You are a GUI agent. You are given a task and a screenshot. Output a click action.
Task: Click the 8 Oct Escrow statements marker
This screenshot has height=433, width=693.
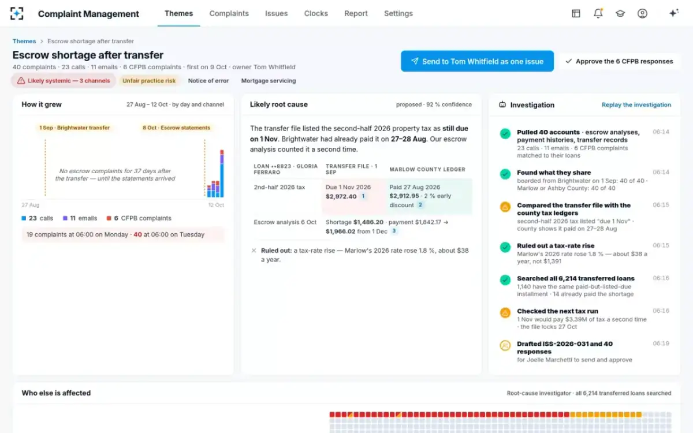coord(177,128)
